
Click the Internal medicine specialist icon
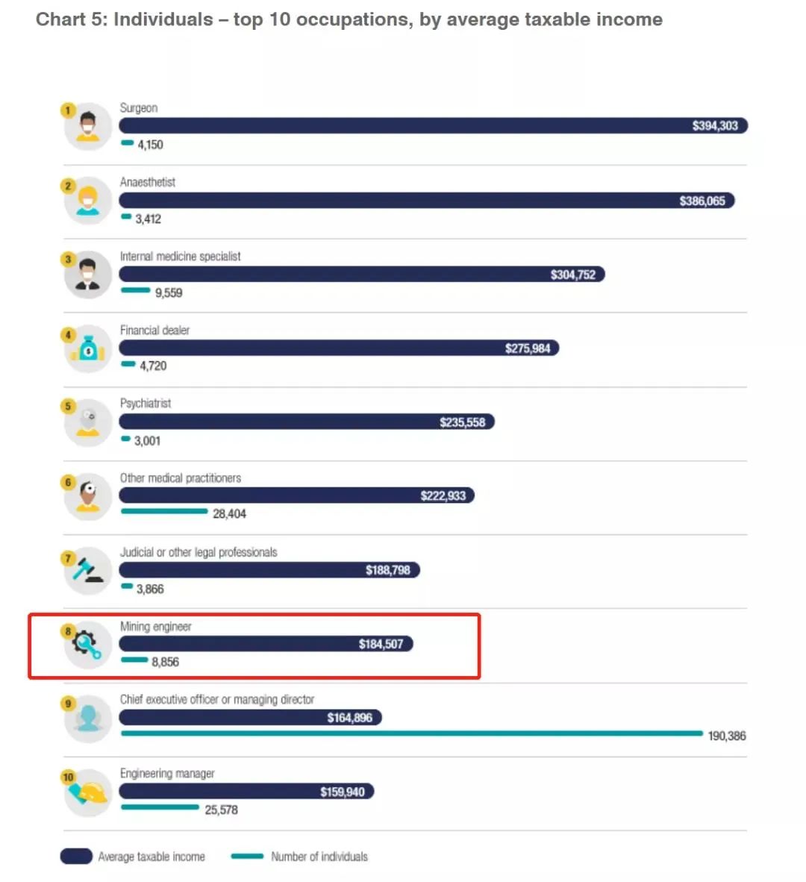[88, 275]
